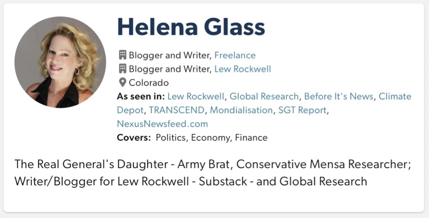Open the Lew Rockwell link after Blogger and Writer
The image size is (429, 218).
pos(246,69)
